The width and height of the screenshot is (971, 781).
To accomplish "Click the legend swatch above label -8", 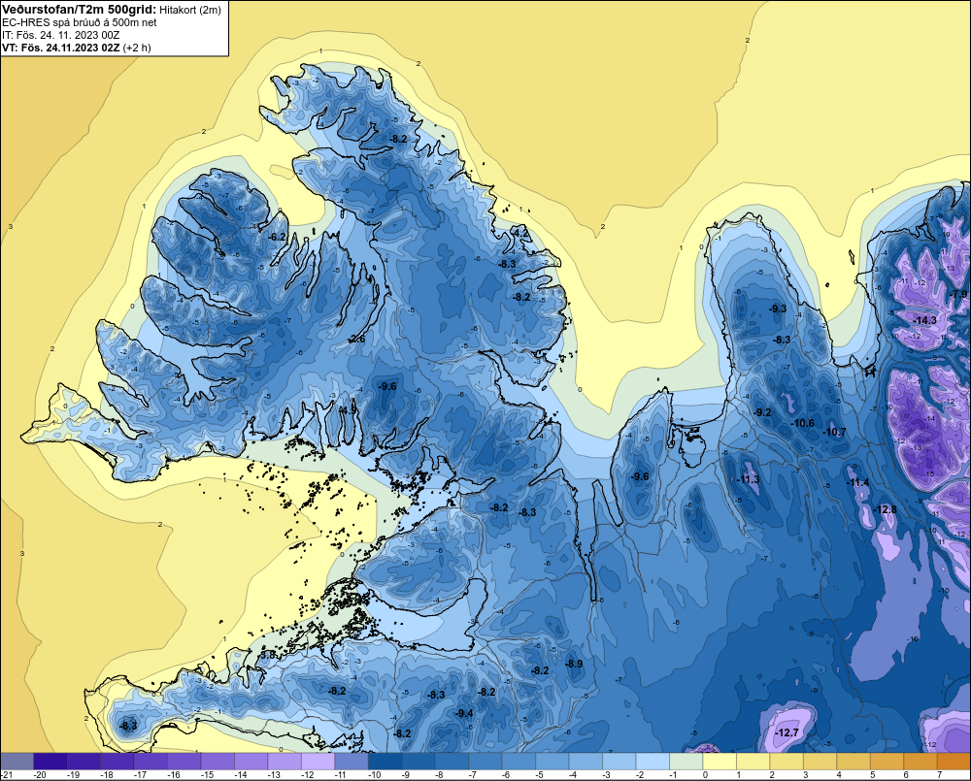I will coord(452,761).
